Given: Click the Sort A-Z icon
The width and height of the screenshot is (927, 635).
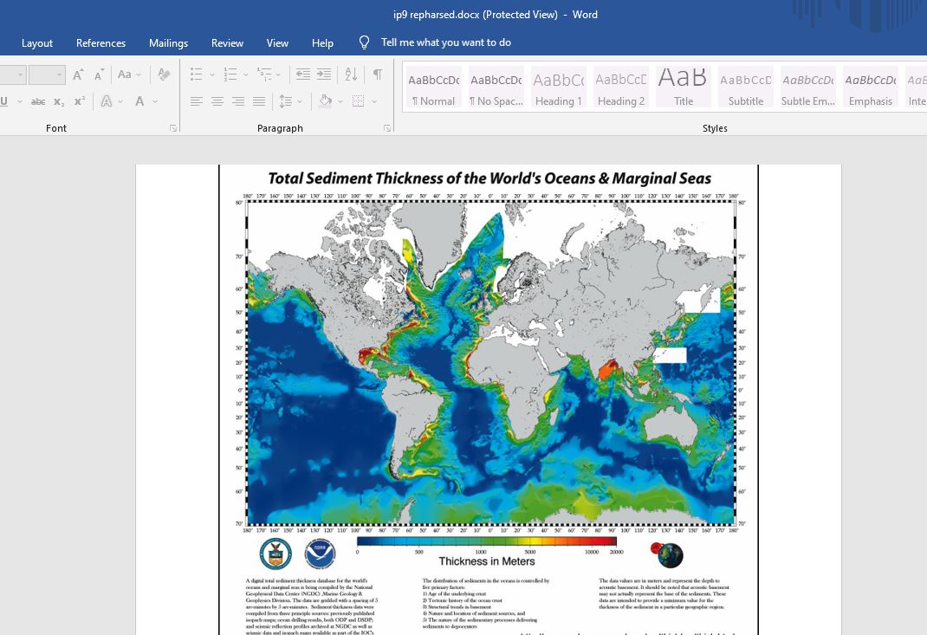Looking at the screenshot, I should click(x=351, y=75).
